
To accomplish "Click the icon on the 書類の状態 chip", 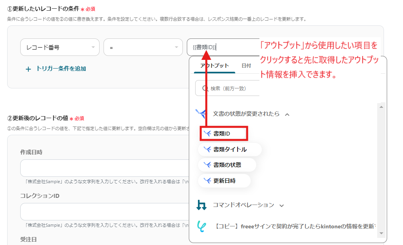I will [x=207, y=165].
